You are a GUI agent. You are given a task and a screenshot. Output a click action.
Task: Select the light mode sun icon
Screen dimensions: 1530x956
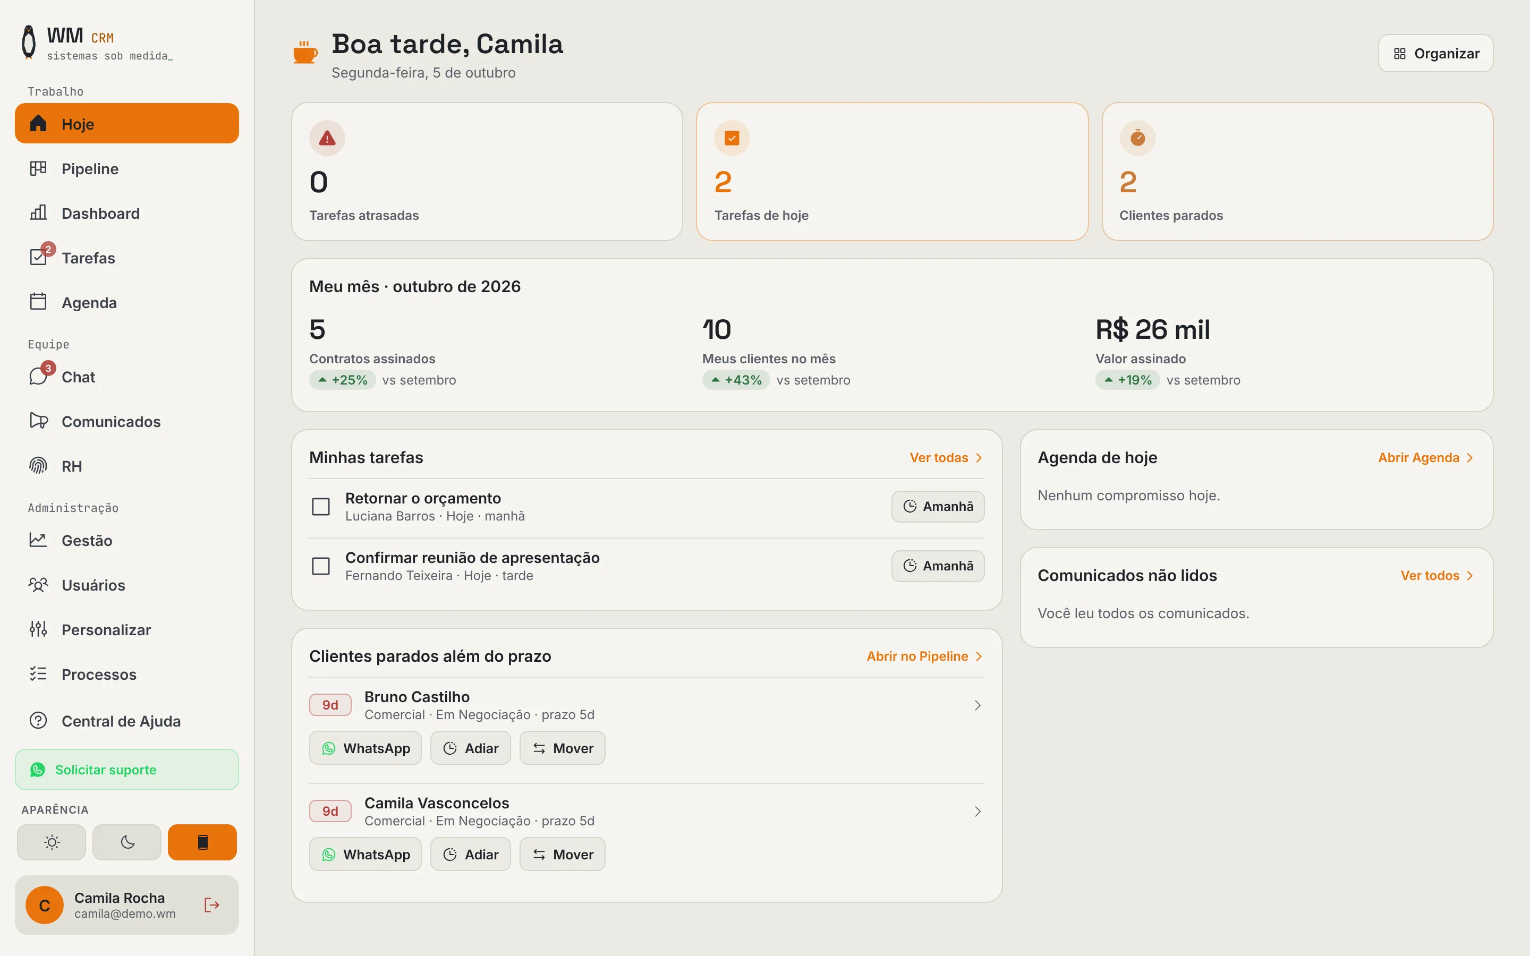coord(51,842)
